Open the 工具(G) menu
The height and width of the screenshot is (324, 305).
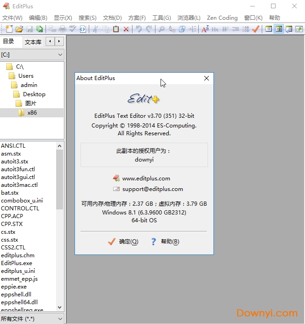tap(161, 18)
